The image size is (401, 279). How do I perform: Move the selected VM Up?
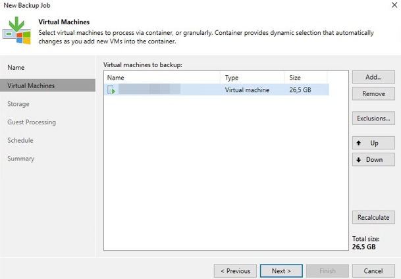[x=373, y=143]
